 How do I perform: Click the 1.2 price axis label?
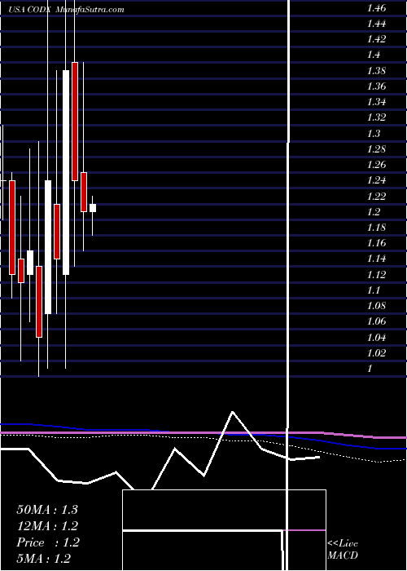pyautogui.click(x=374, y=212)
